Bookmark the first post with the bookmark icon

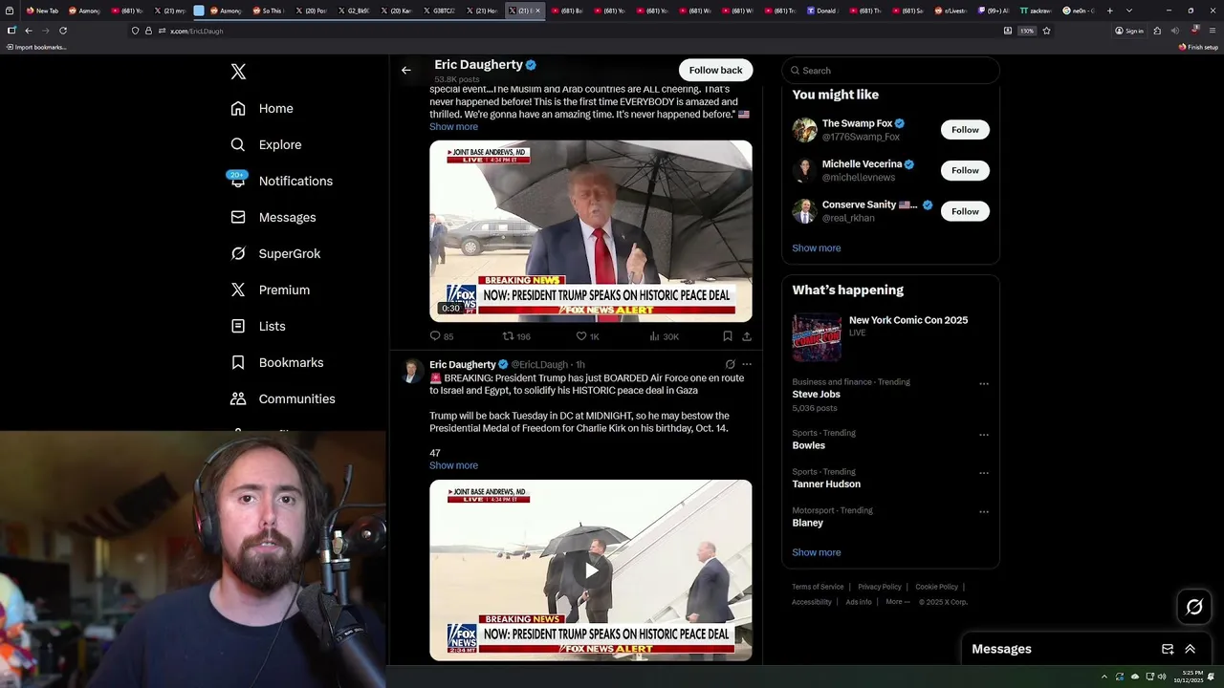tap(728, 336)
